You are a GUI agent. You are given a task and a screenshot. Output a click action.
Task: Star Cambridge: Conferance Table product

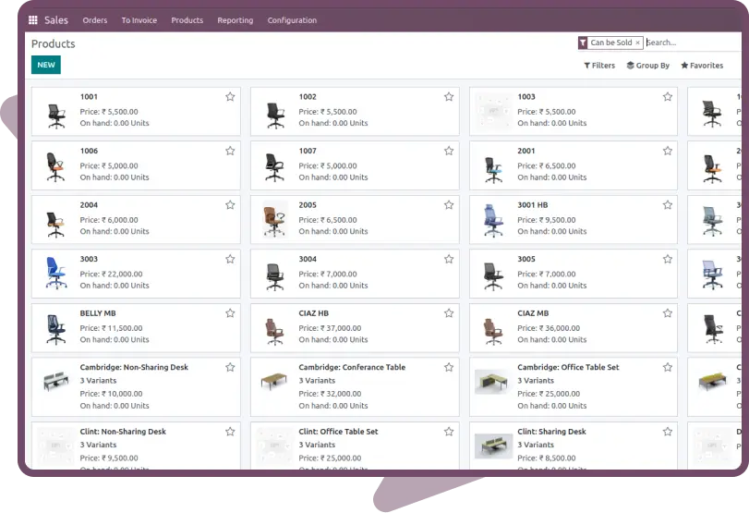click(x=449, y=368)
